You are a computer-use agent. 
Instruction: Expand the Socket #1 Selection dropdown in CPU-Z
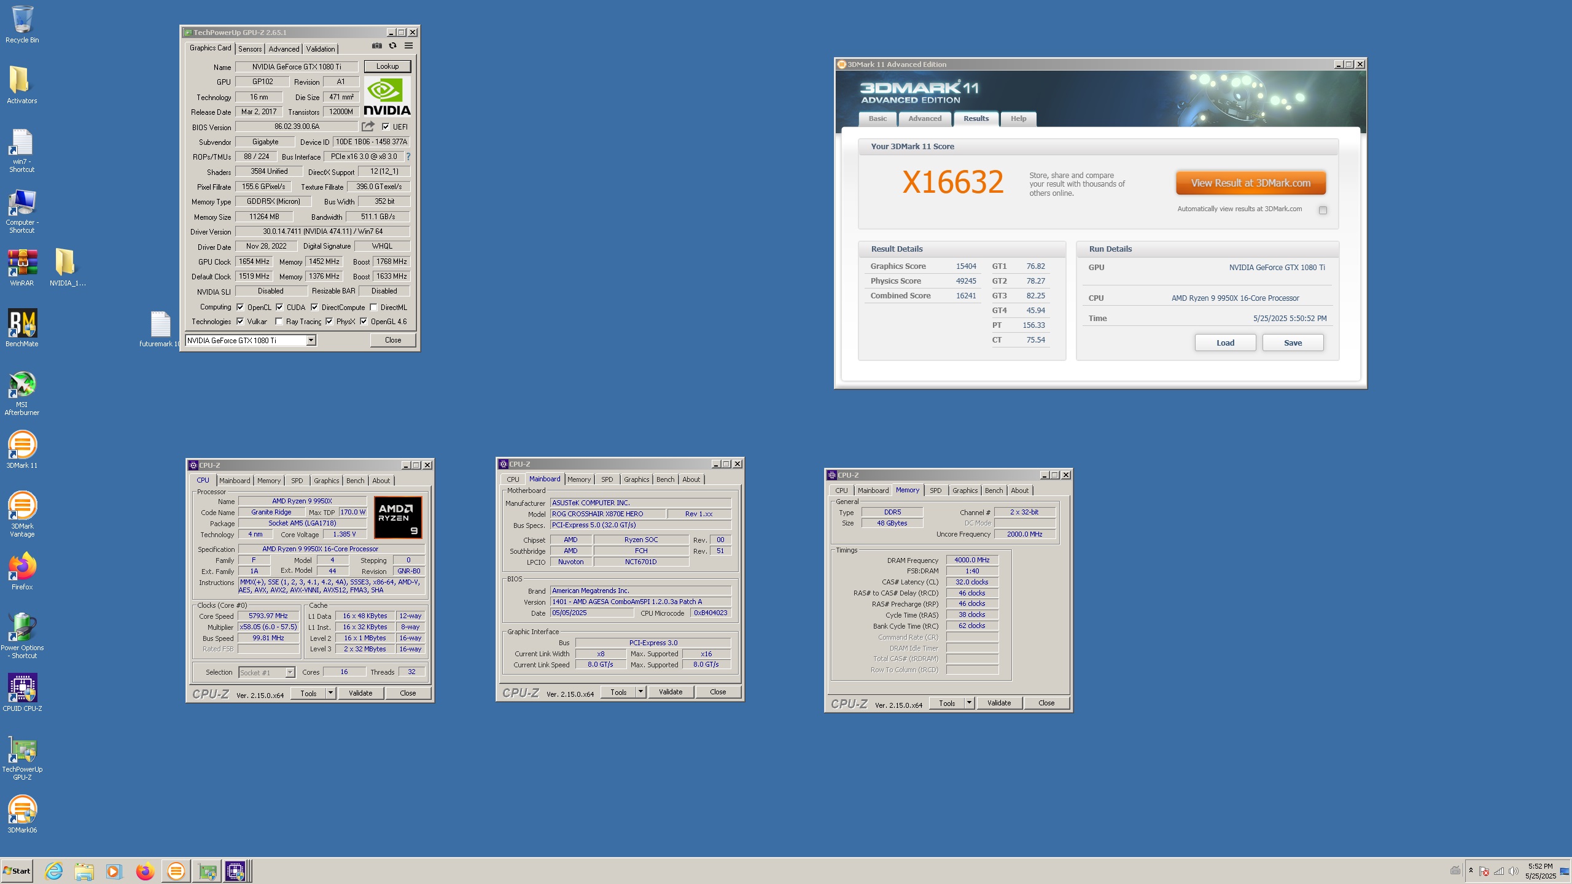click(290, 672)
